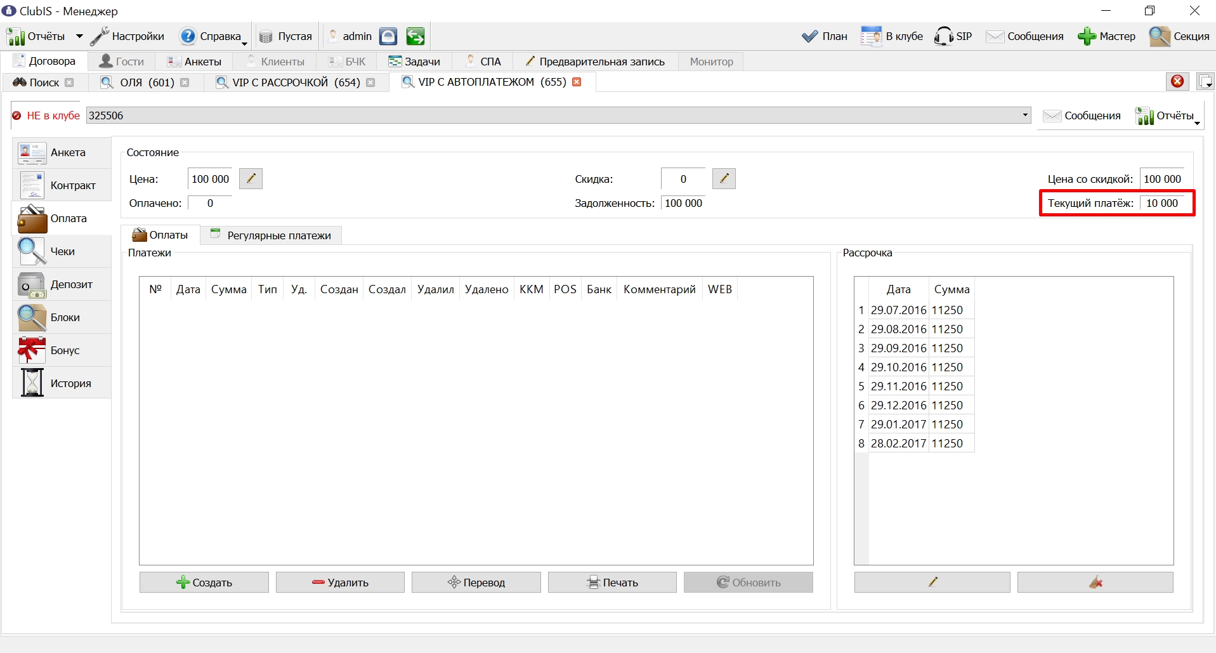
Task: Expand the 325506 card number combo box
Action: pyautogui.click(x=1025, y=115)
